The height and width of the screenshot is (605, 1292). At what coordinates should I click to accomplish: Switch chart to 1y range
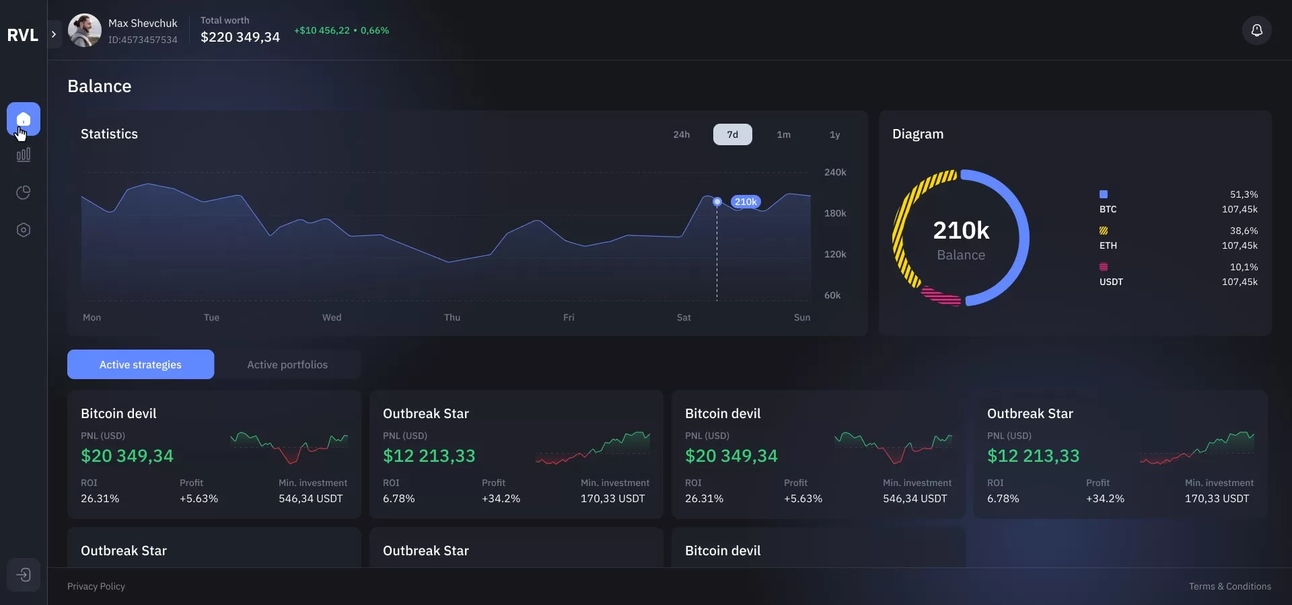834,134
